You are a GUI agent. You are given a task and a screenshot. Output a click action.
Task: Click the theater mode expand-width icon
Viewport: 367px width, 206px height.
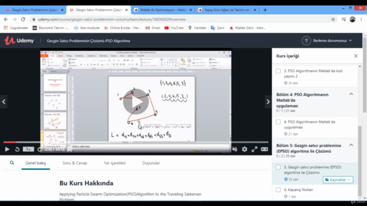pos(264,149)
